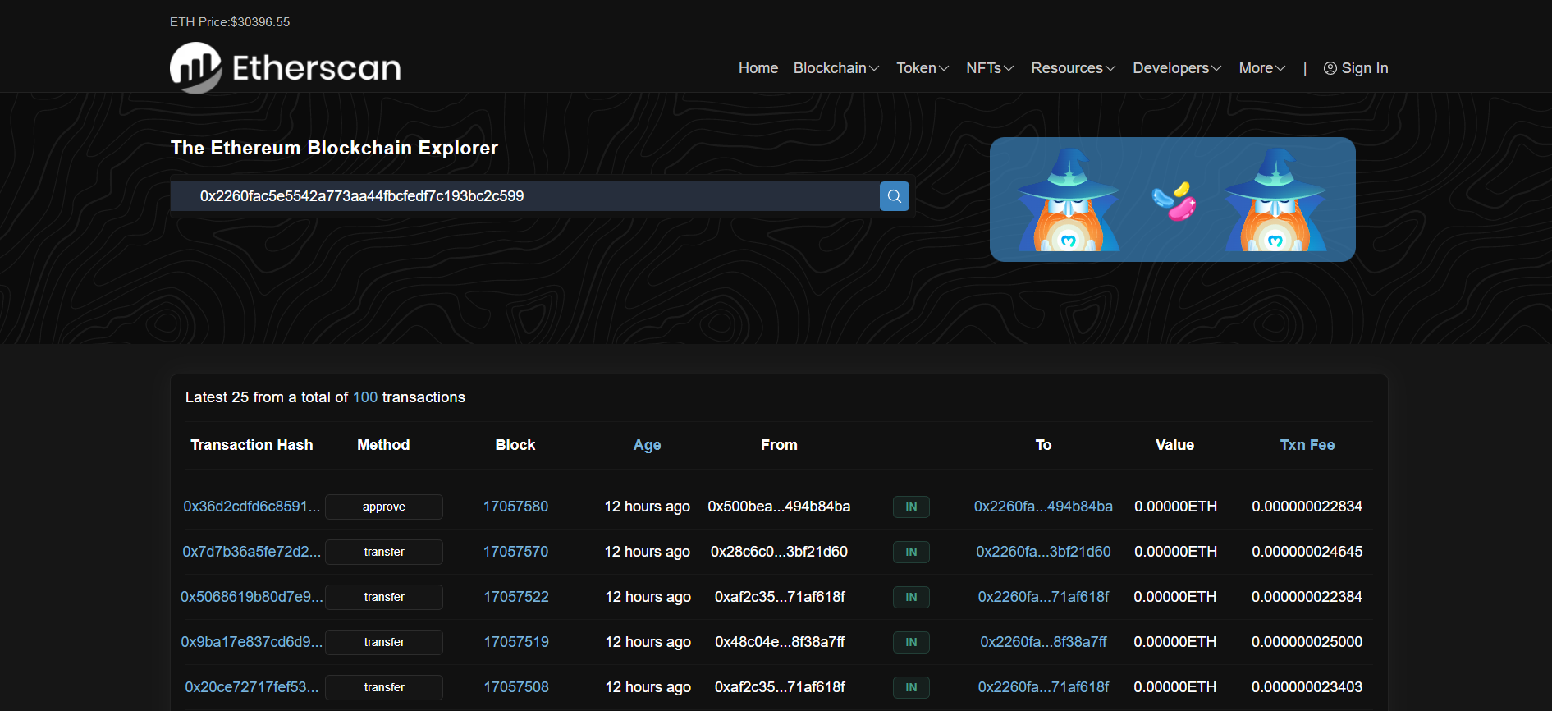The image size is (1552, 711).
Task: Click From 0xaf2c35...71af618f in block 17057522 row
Action: point(780,597)
